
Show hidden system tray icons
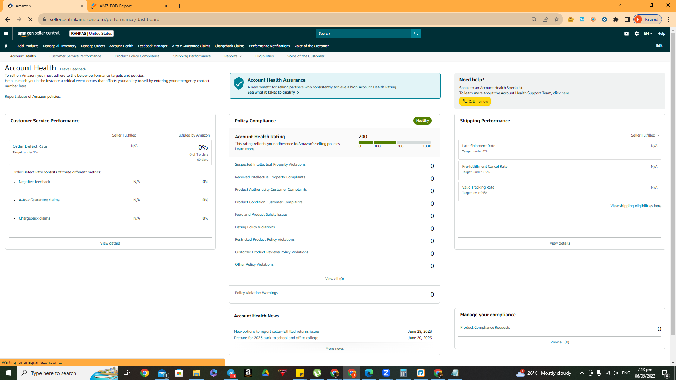click(x=582, y=373)
